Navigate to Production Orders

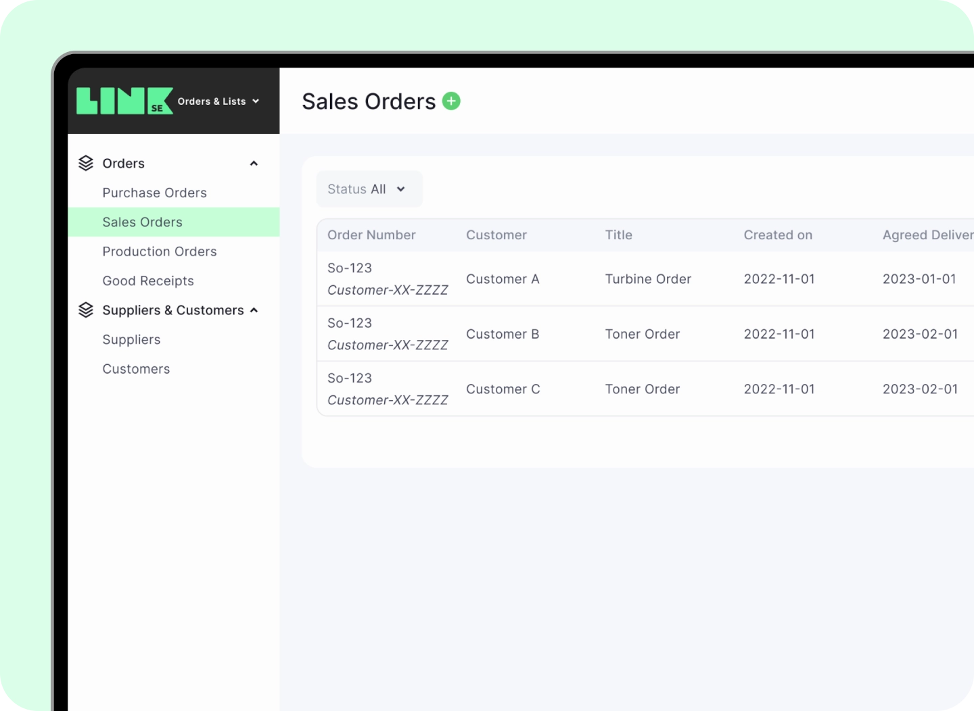160,251
